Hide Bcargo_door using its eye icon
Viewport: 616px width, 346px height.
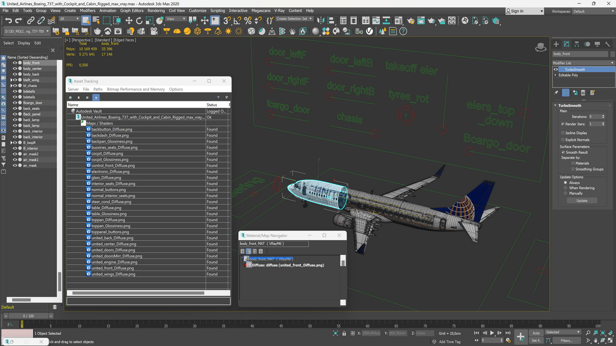click(15, 103)
